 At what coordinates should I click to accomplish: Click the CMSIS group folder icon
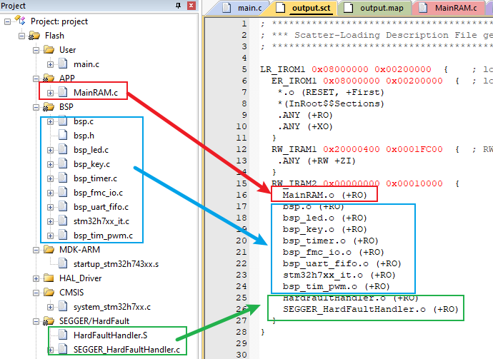pos(49,293)
